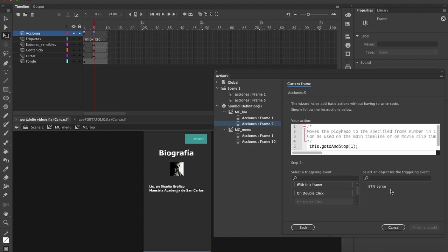This screenshot has height=252, width=448.
Task: Delete selected layer with trash icon
Action: point(33,14)
